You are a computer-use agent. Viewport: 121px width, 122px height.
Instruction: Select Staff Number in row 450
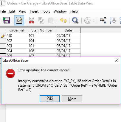[x=42, y=36]
